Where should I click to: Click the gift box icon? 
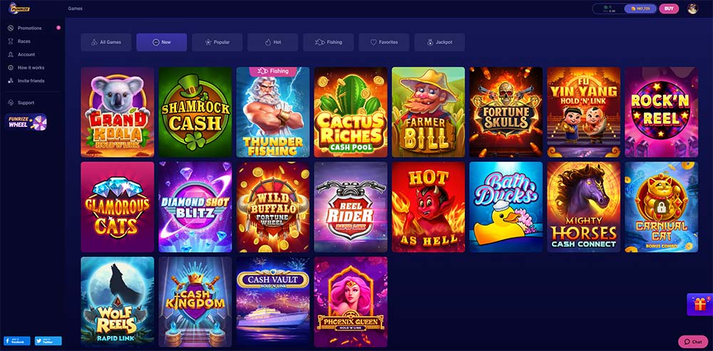(699, 304)
